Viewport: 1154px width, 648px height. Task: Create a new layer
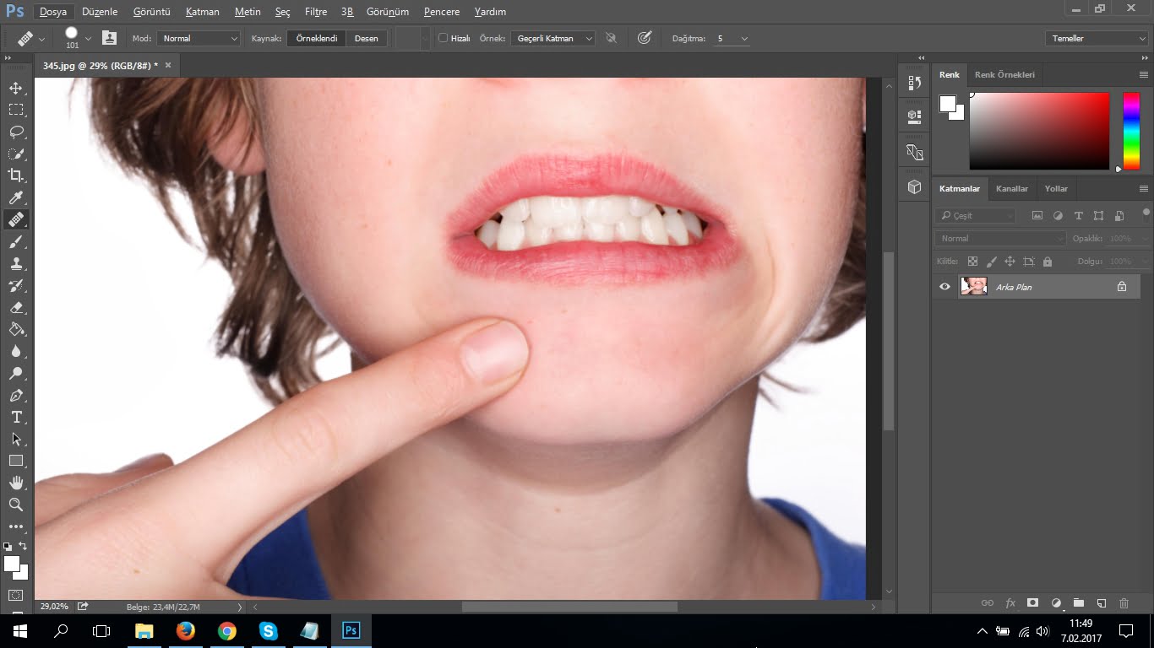tap(1101, 603)
